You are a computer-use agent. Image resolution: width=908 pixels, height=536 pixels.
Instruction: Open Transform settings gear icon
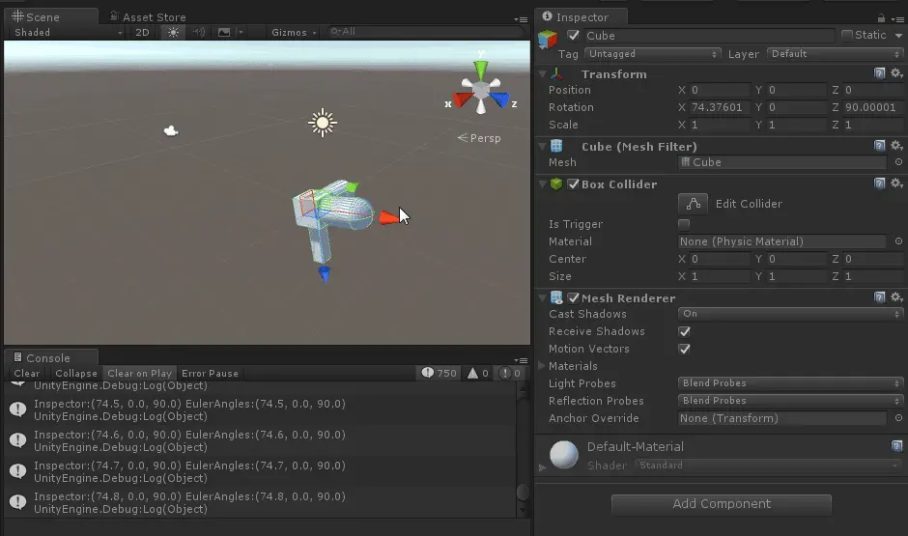point(896,73)
